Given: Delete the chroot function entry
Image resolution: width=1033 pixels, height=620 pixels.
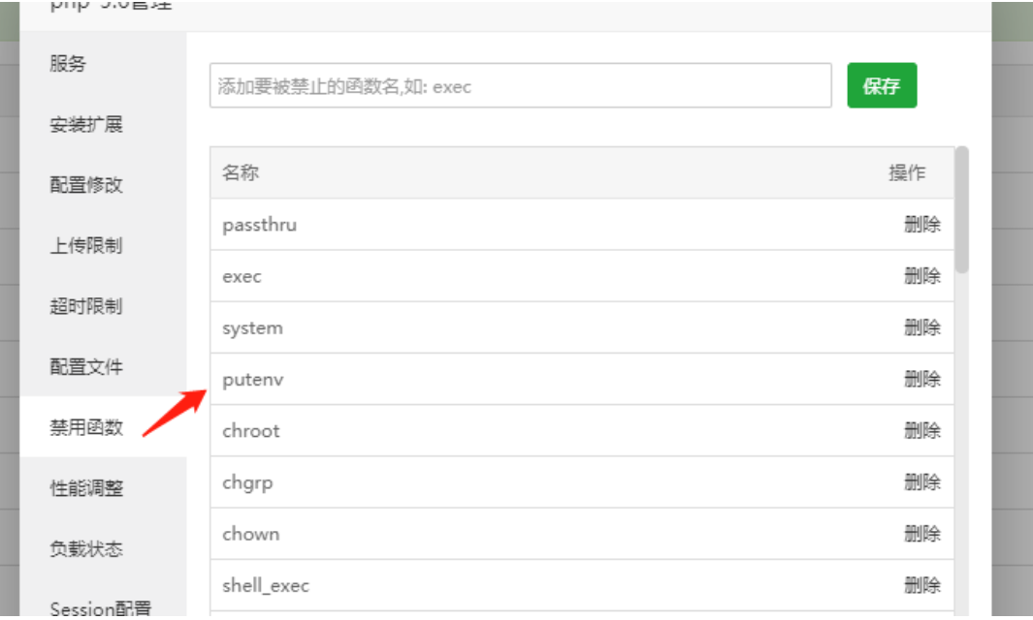Looking at the screenshot, I should coord(921,430).
